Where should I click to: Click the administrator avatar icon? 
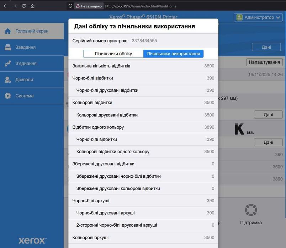pyautogui.click(x=239, y=17)
